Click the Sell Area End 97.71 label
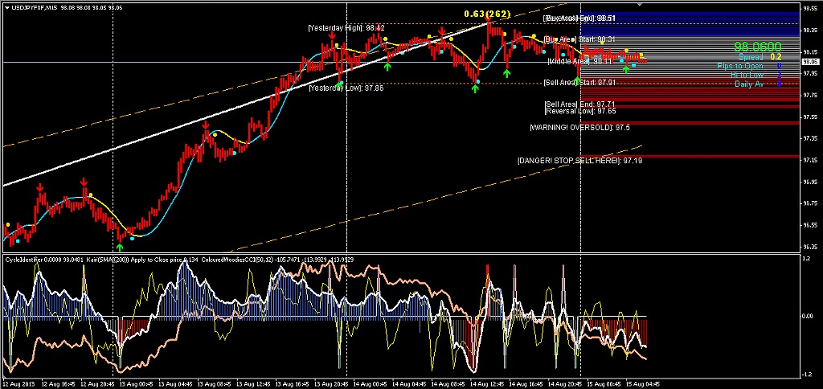The height and width of the screenshot is (389, 823). click(x=580, y=104)
